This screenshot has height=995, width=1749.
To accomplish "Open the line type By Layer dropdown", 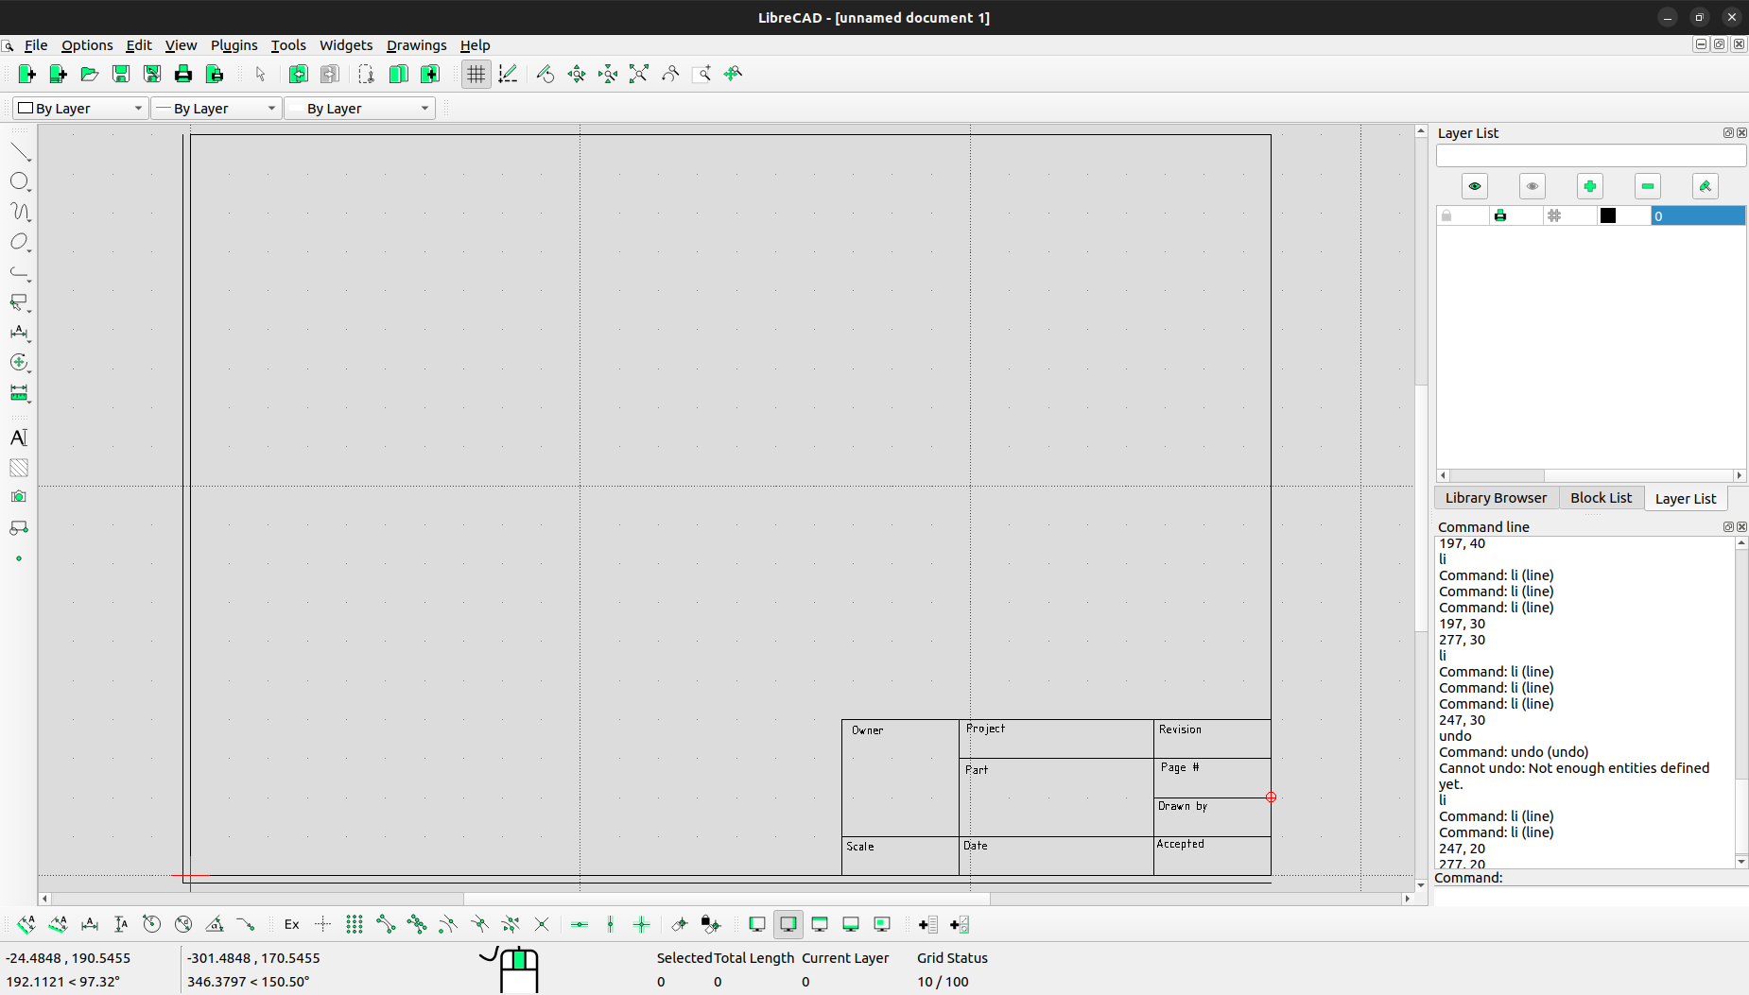I will coord(360,109).
